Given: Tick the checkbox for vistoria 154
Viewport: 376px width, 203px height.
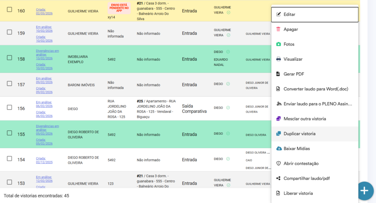Looking at the screenshot, I should (x=10, y=158).
